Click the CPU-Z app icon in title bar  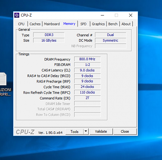click(17, 15)
